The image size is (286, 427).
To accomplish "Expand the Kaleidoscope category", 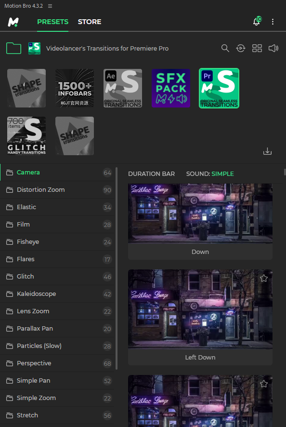I will click(x=57, y=294).
